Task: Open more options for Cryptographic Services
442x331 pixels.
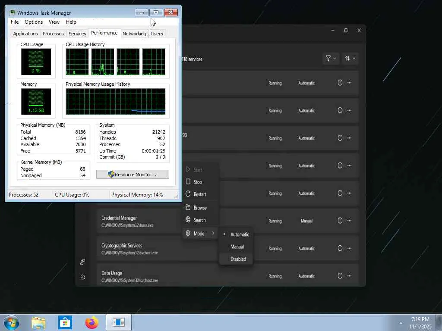Action: [350, 248]
